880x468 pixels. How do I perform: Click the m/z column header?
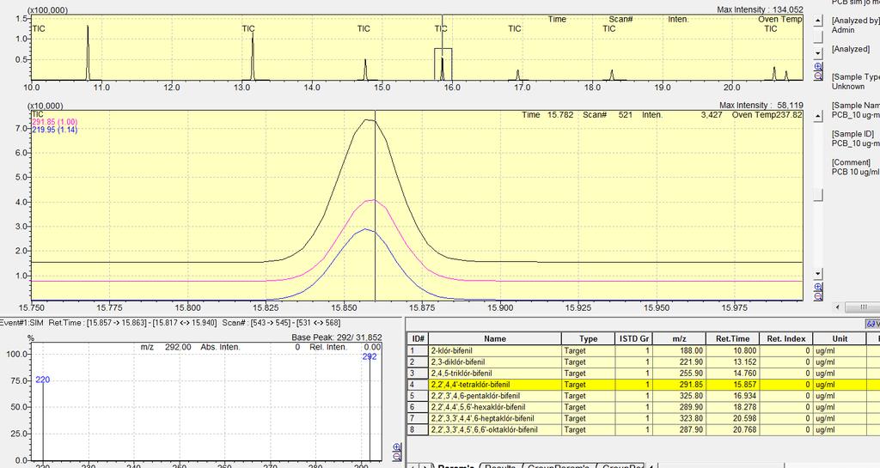click(x=679, y=338)
